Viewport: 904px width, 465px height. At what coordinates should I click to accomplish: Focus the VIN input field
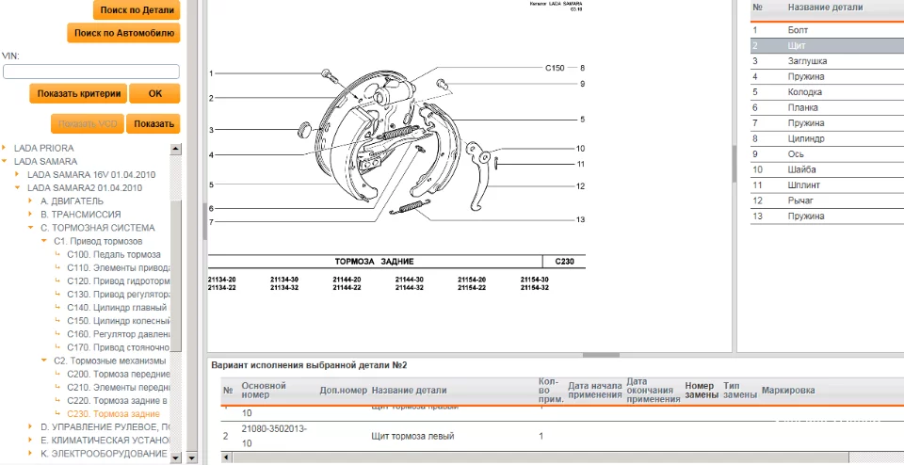[91, 72]
